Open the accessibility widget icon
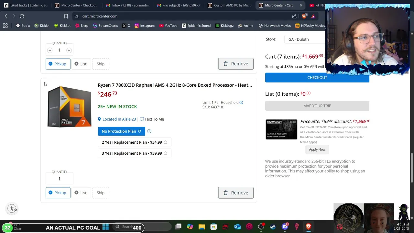 (x=12, y=208)
